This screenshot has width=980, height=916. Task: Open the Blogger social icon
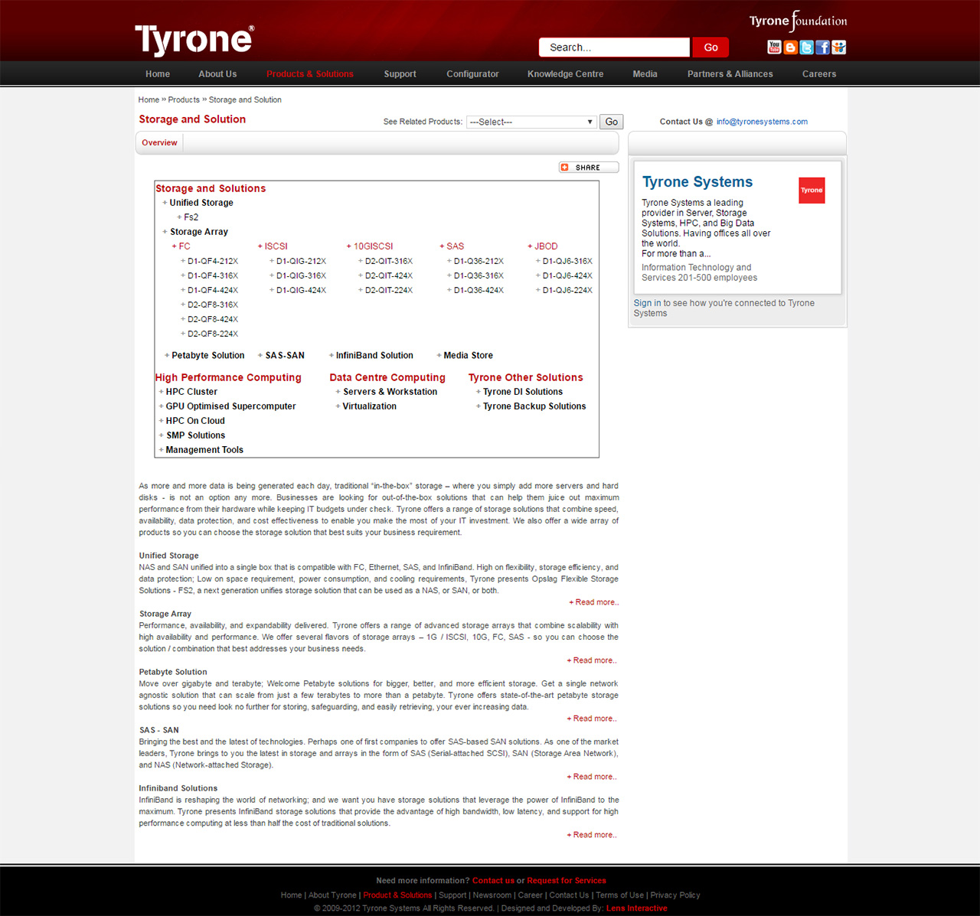point(790,47)
